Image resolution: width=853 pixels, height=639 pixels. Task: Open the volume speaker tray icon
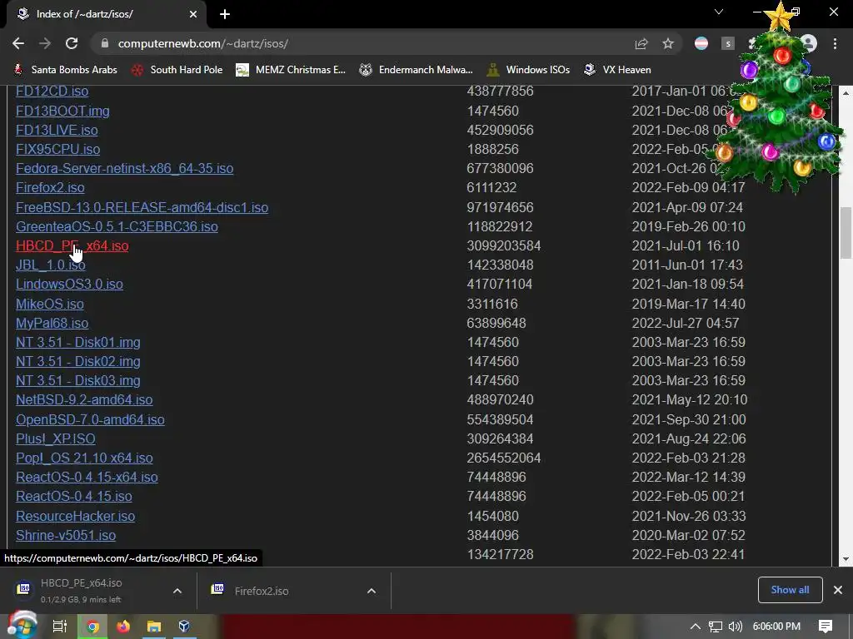pyautogui.click(x=736, y=627)
